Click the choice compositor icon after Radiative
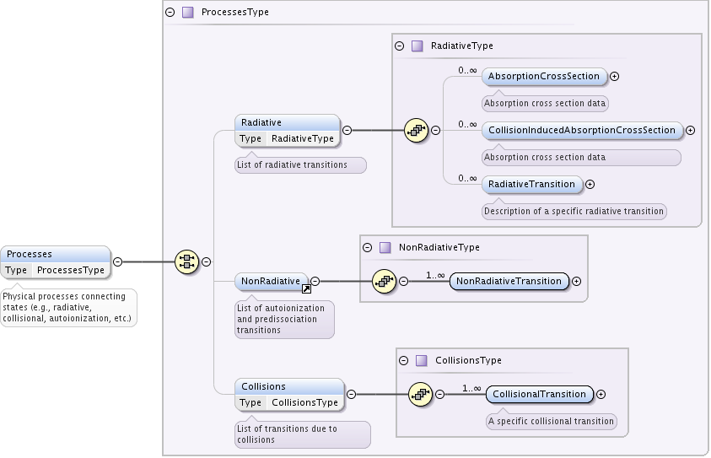This screenshot has height=458, width=711. click(x=417, y=130)
